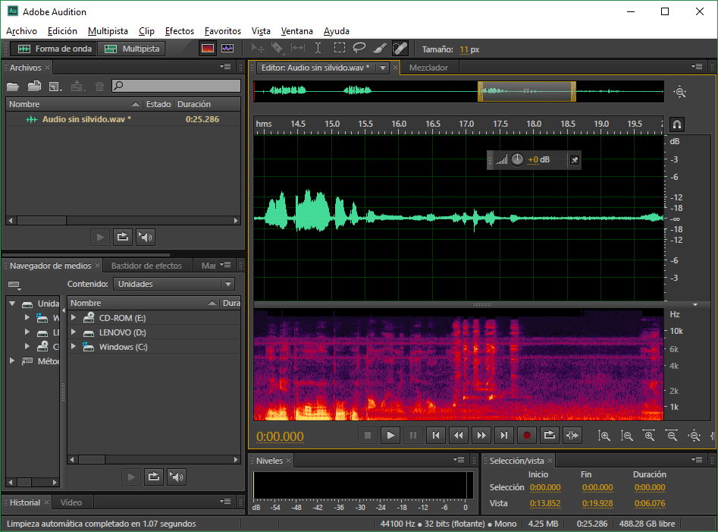Expand the LENOVO (D:) drive row

point(74,332)
